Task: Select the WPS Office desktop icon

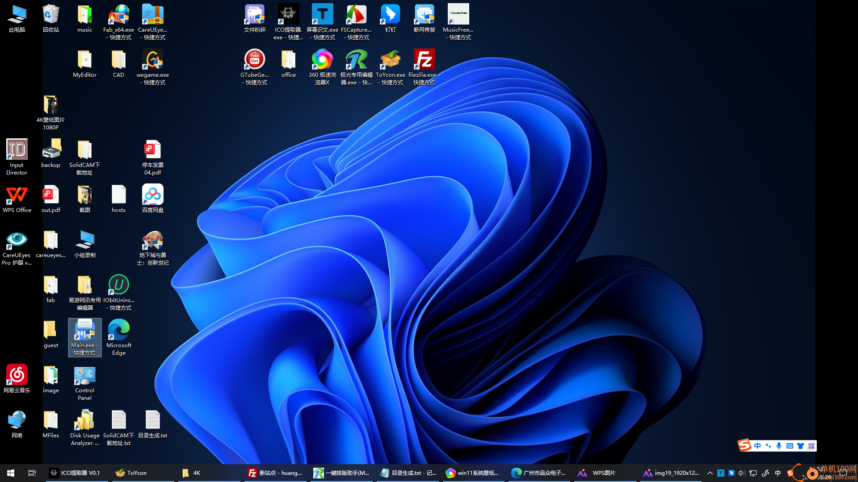Action: coord(17,199)
